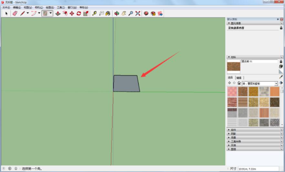Click the materials home library button
Image resolution: width=285 pixels, height=172 pixels.
coord(239,83)
